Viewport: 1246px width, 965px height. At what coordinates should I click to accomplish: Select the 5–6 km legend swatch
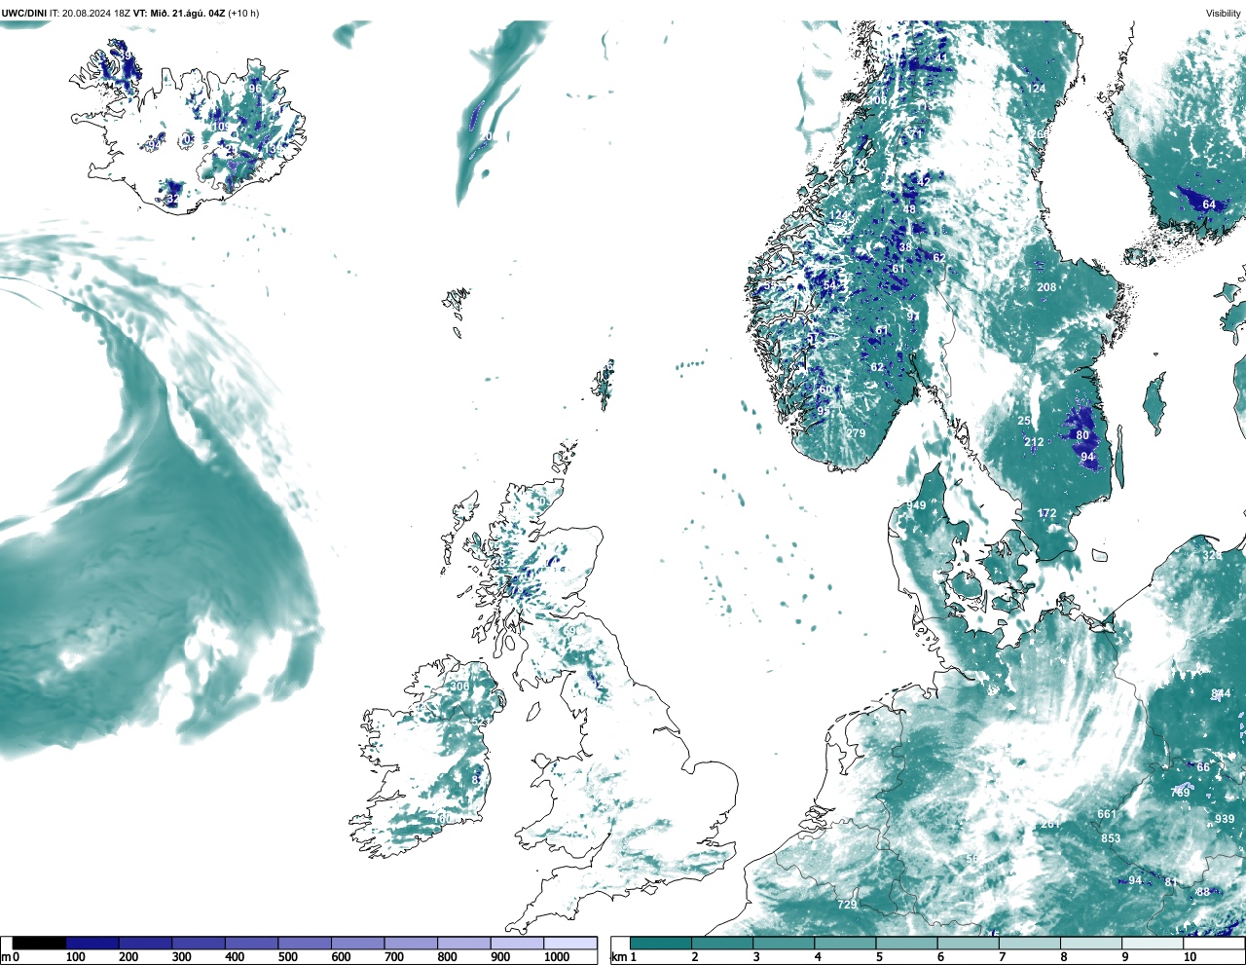point(906,943)
